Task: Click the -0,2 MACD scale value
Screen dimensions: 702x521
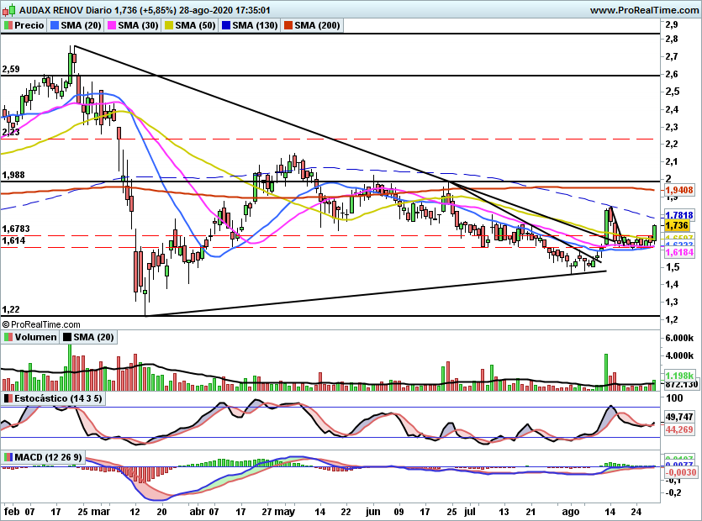Action: [x=673, y=492]
